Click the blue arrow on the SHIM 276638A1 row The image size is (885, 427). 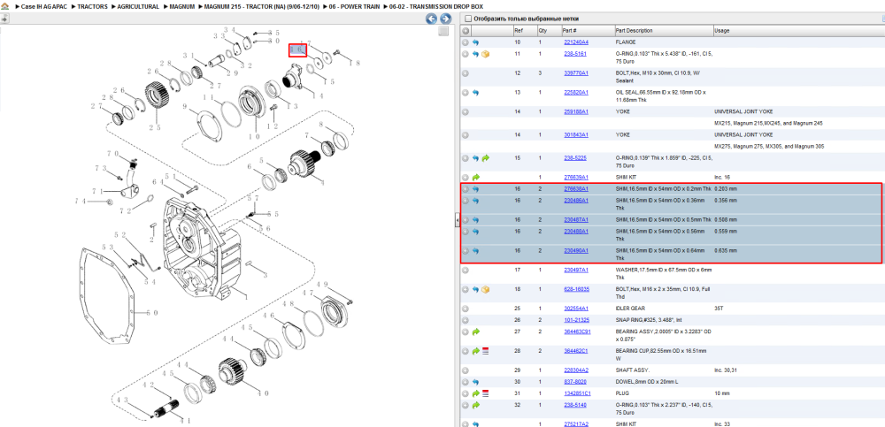[x=475, y=189]
